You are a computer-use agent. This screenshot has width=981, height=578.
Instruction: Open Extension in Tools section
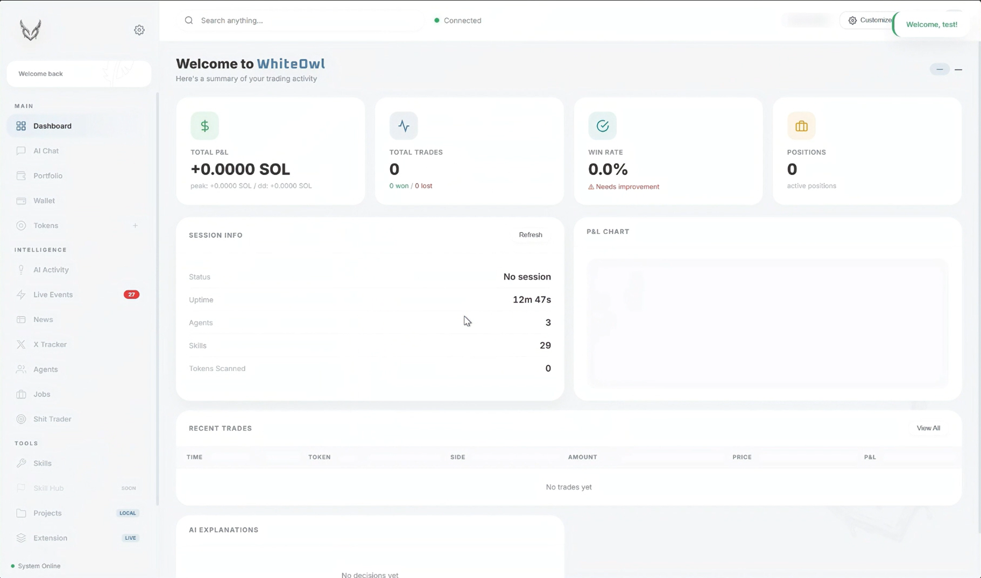tap(79, 538)
